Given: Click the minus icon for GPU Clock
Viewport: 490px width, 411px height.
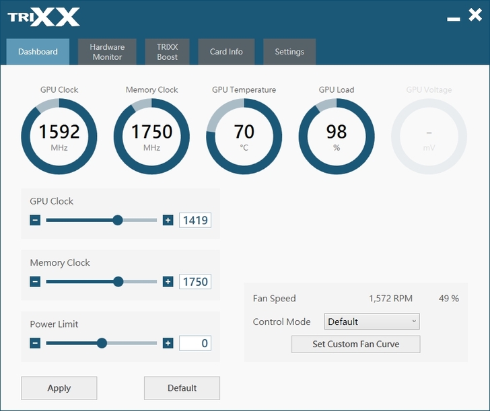Looking at the screenshot, I should pyautogui.click(x=35, y=220).
